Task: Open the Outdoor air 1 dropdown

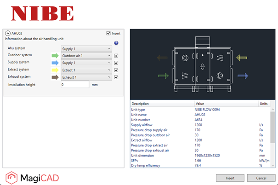Action: [86, 56]
